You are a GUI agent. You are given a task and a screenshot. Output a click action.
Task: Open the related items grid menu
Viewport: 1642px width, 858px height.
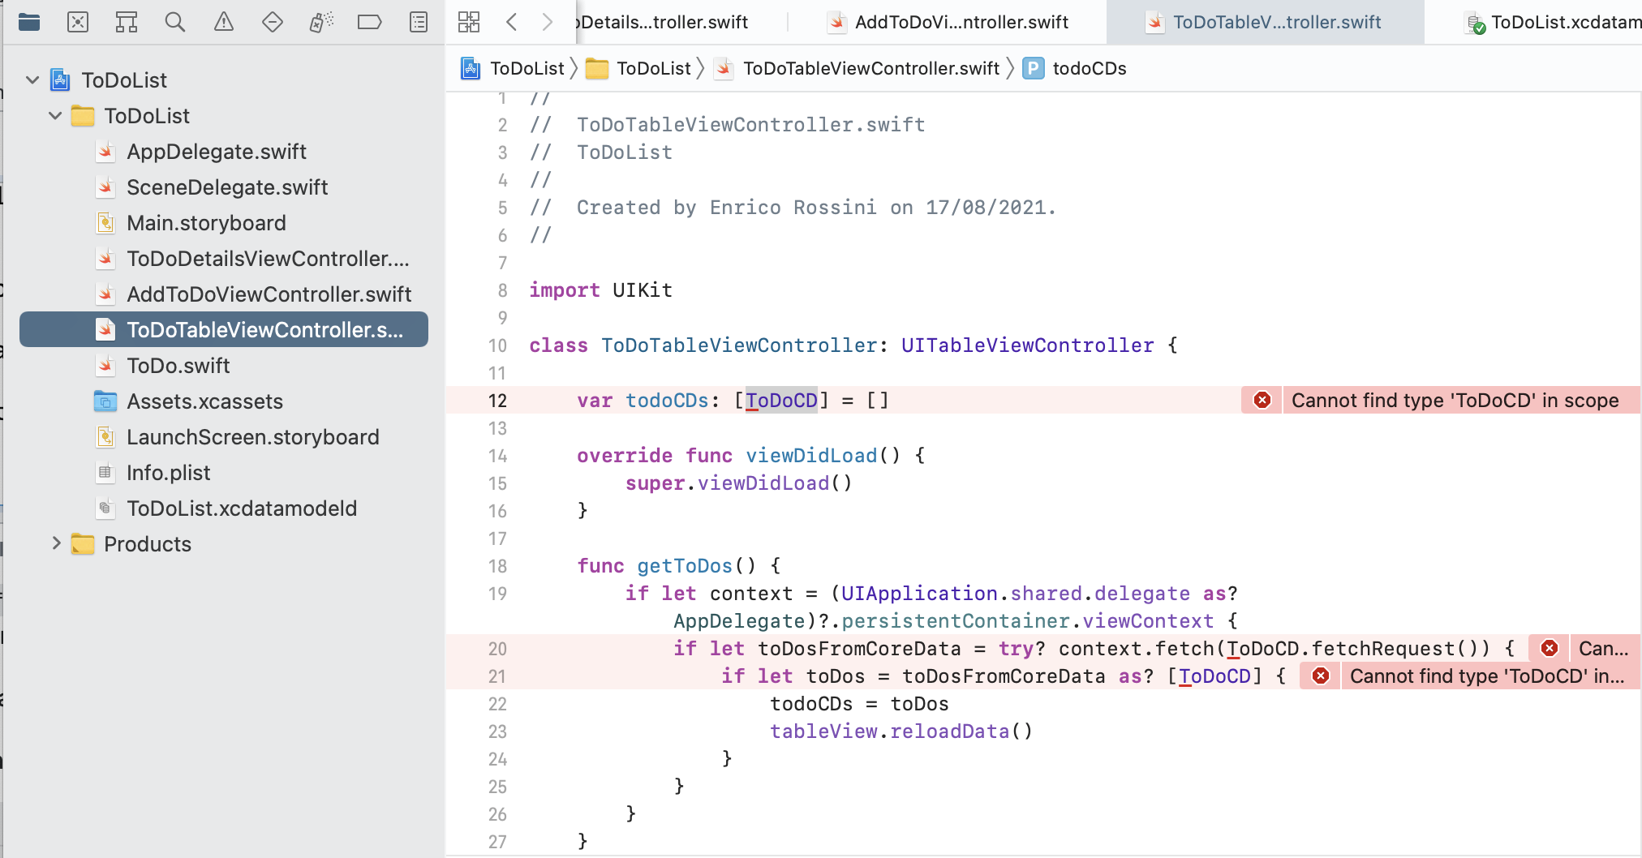pyautogui.click(x=469, y=22)
